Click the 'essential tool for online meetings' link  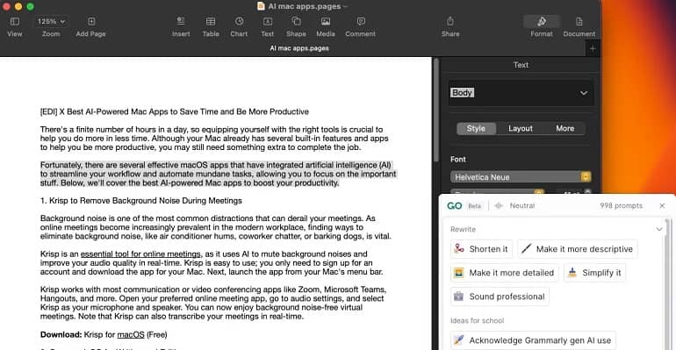point(140,254)
